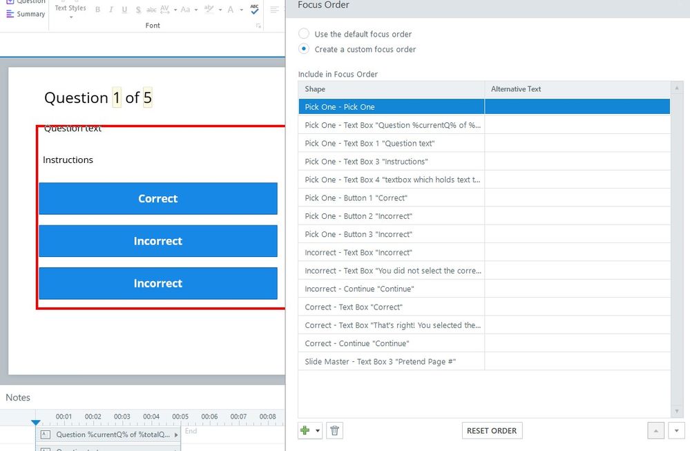Screen dimensions: 690x451
Task: Select Text Box 3 "Instructions" row
Action: click(x=484, y=162)
